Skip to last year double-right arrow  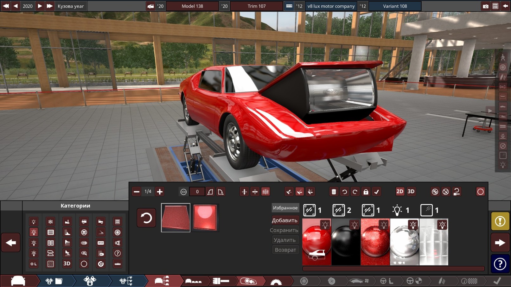50,6
